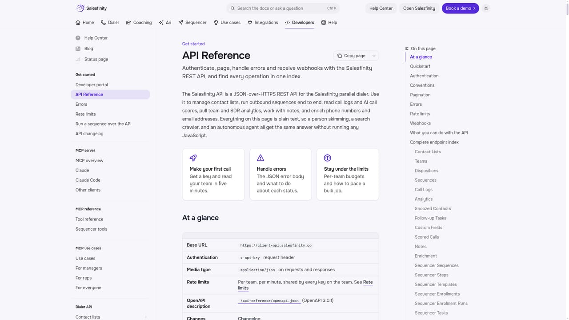
Task: Click the Blog sidebar icon
Action: [78, 48]
